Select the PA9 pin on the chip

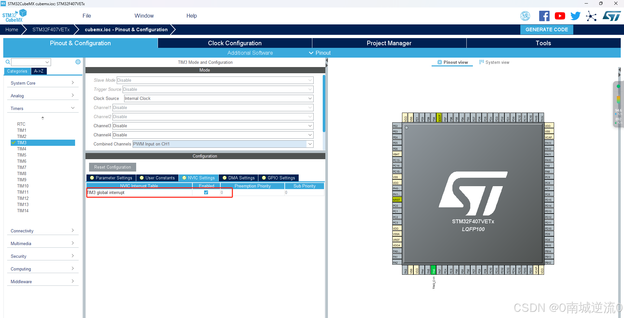tap(549, 166)
